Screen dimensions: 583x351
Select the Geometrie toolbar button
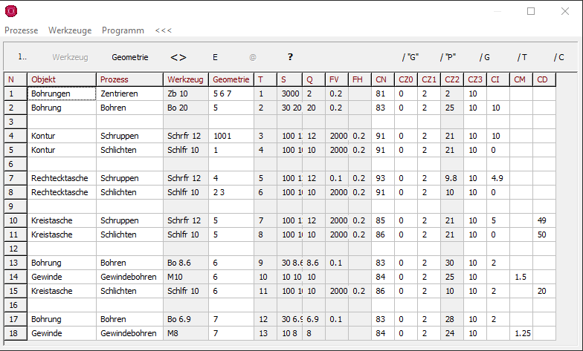(130, 56)
